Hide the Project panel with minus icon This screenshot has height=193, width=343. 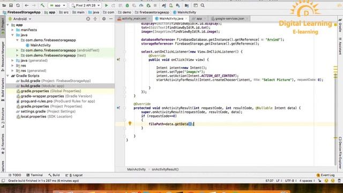111,19
